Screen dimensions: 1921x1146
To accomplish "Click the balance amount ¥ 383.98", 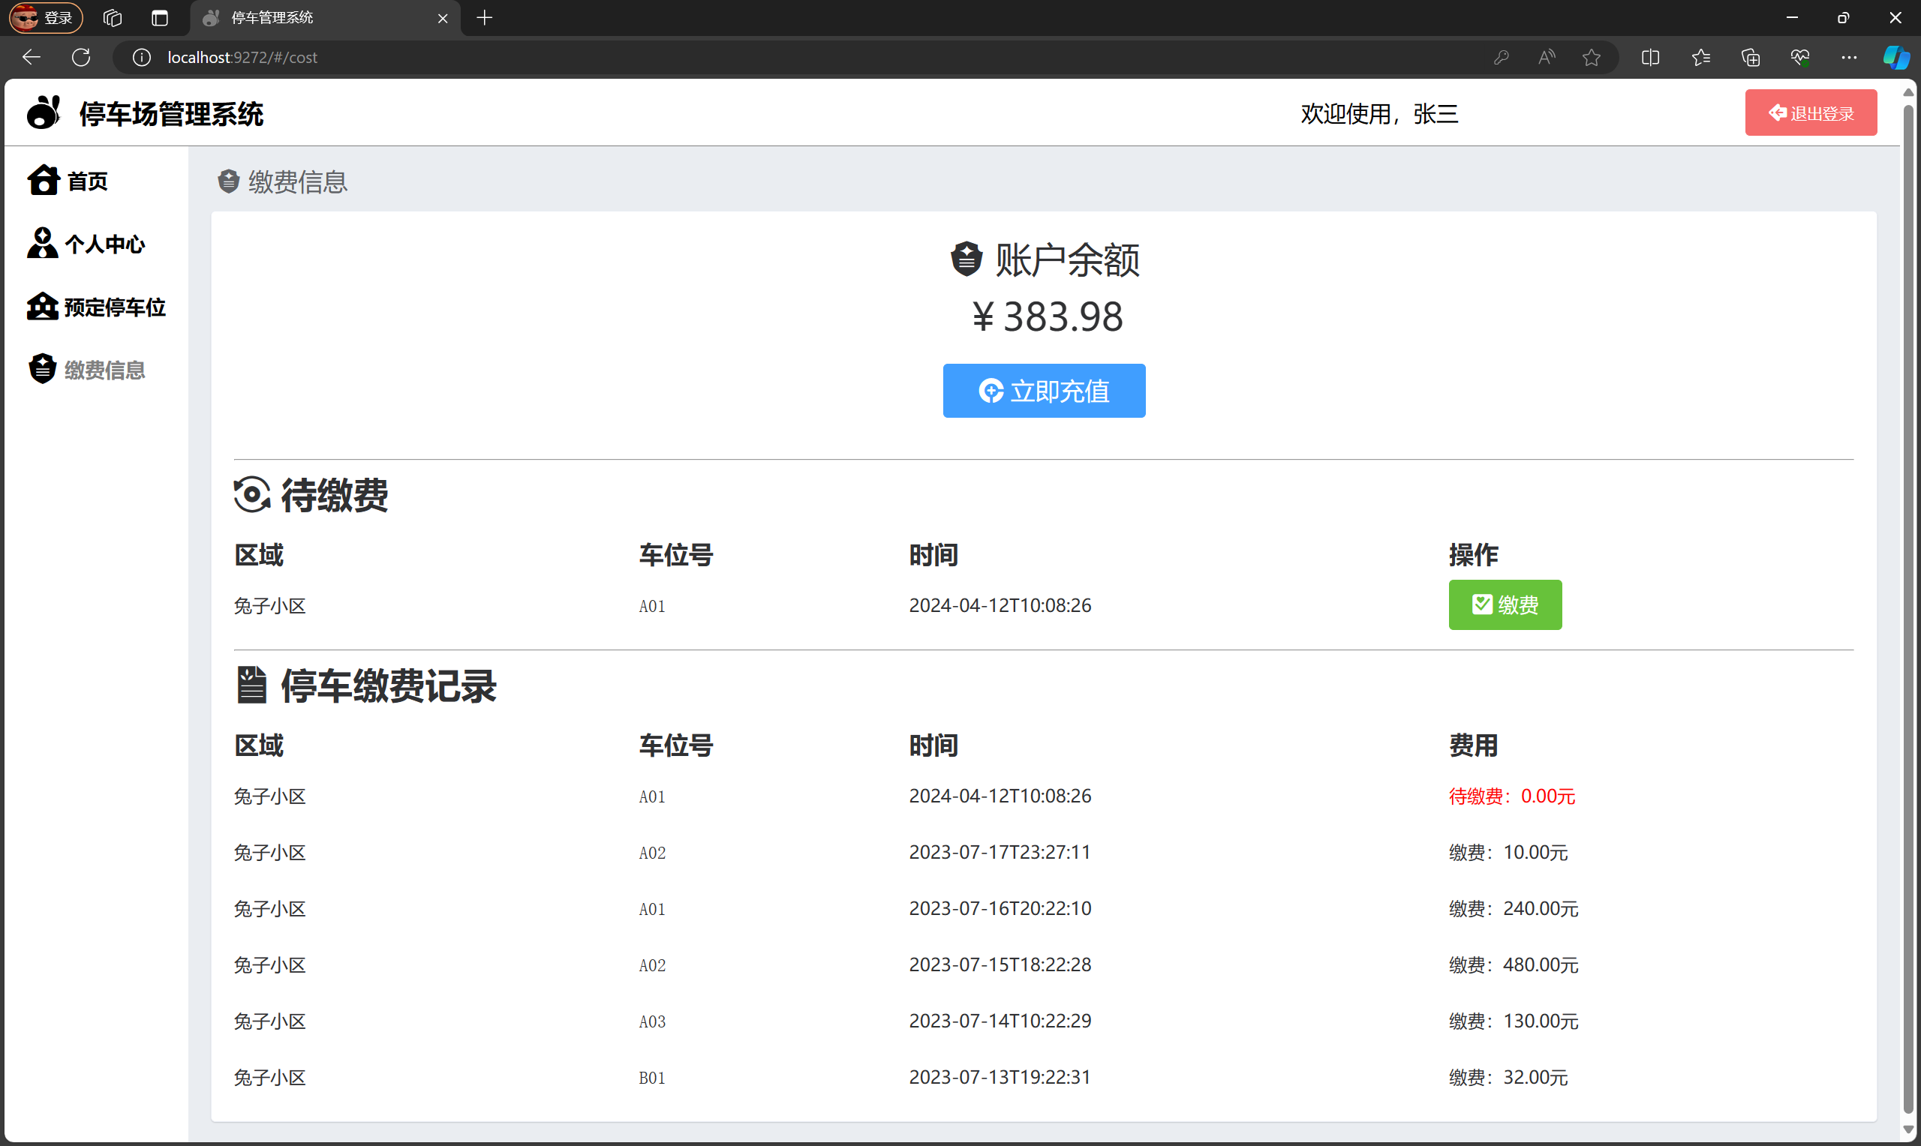I will coord(1047,316).
